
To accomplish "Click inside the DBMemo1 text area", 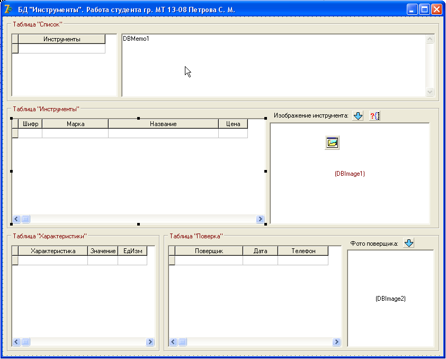I will point(274,65).
